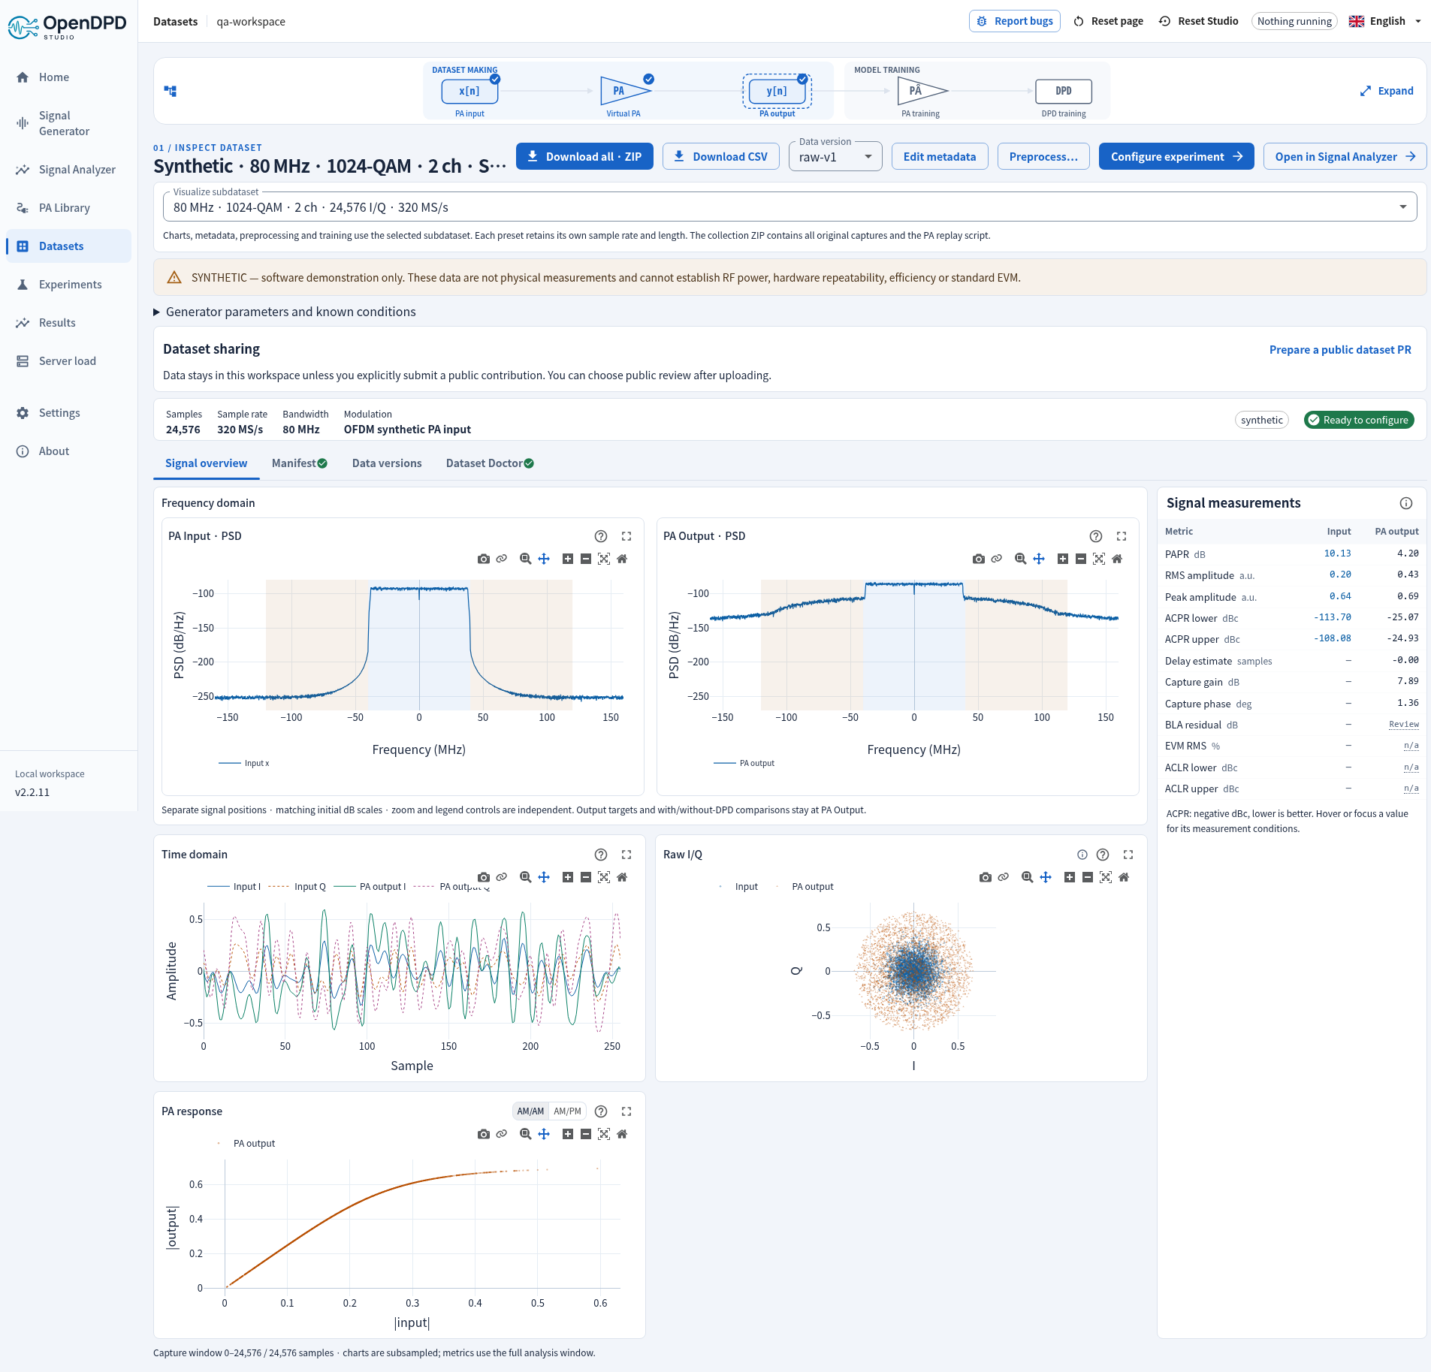Expand PA Output PSD to fullscreen
The width and height of the screenshot is (1431, 1372).
tap(1122, 536)
